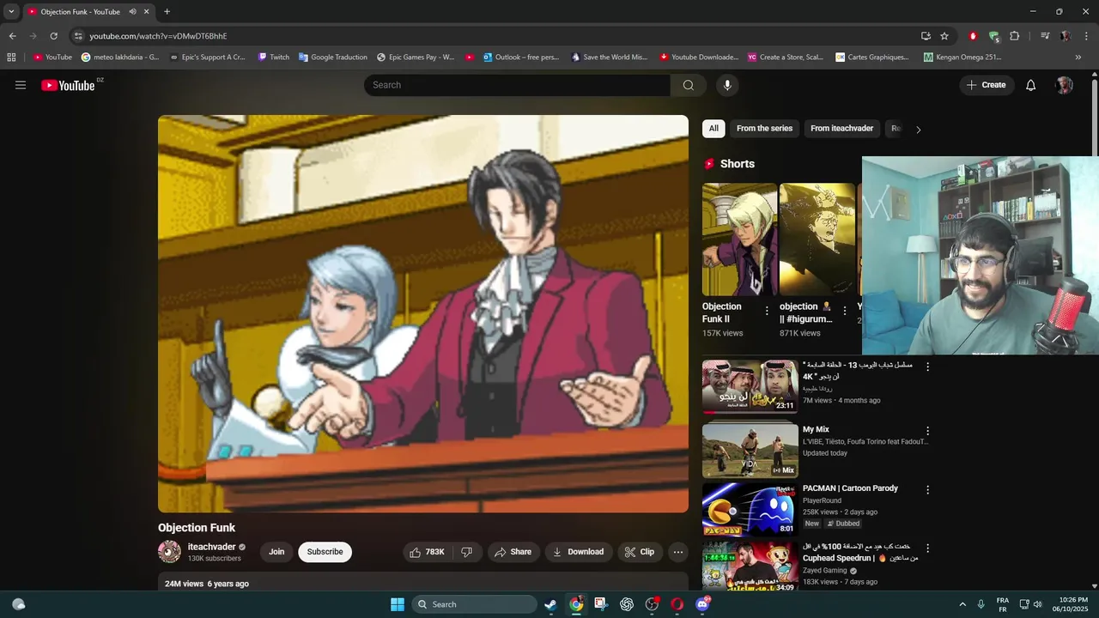The image size is (1099, 618).
Task: Click the Objection Funk video player
Action: (423, 314)
